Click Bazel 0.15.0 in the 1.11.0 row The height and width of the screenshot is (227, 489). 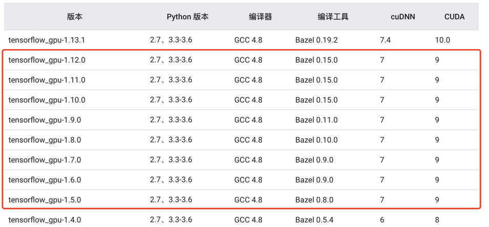(x=317, y=80)
